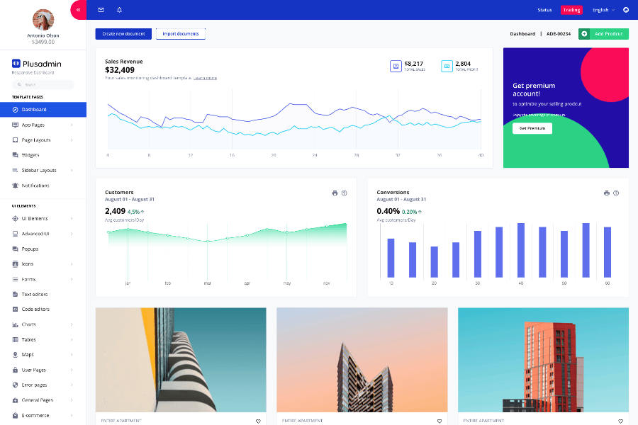Open the notifications bell icon
638x425 pixels.
(x=118, y=10)
